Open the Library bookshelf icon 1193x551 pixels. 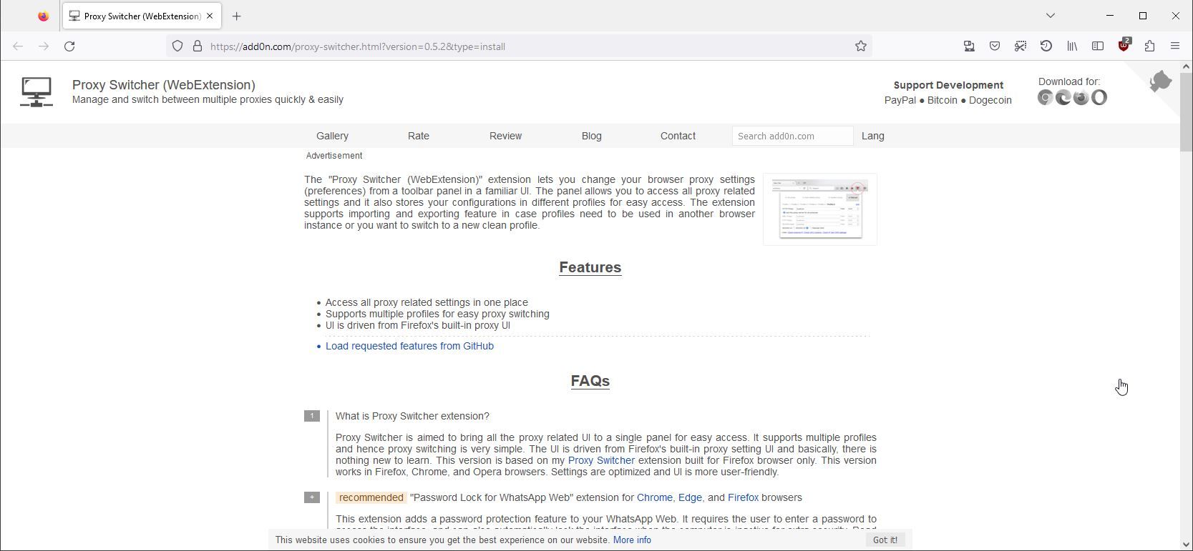coord(1072,46)
